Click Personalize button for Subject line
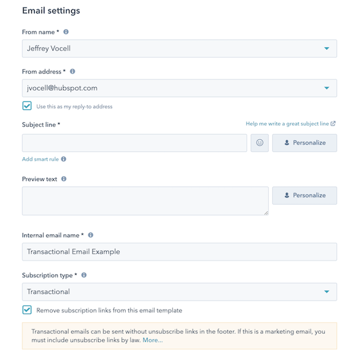 (x=304, y=143)
